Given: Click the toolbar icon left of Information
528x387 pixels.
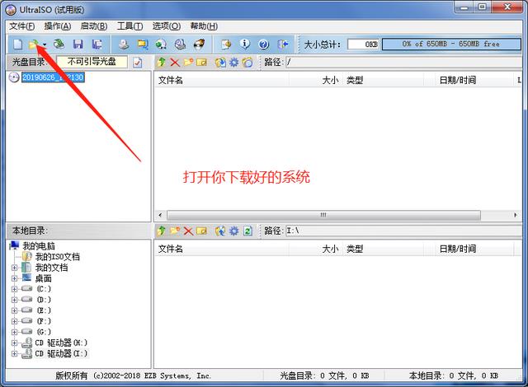Looking at the screenshot, I should click(x=226, y=44).
